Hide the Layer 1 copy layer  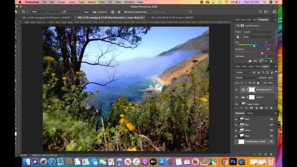pos(236,104)
